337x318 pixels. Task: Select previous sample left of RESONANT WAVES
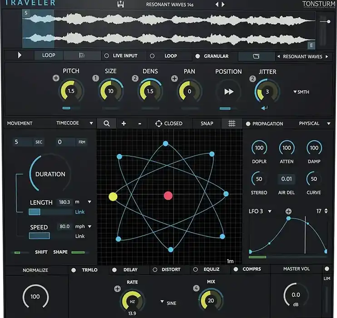pos(278,56)
